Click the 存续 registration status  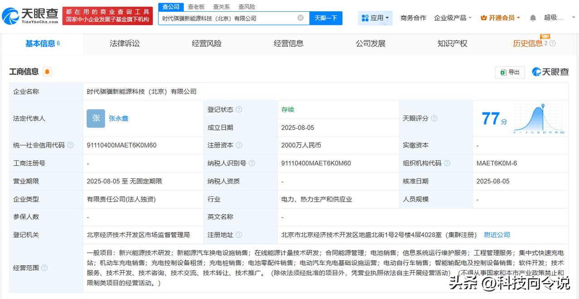pos(288,110)
